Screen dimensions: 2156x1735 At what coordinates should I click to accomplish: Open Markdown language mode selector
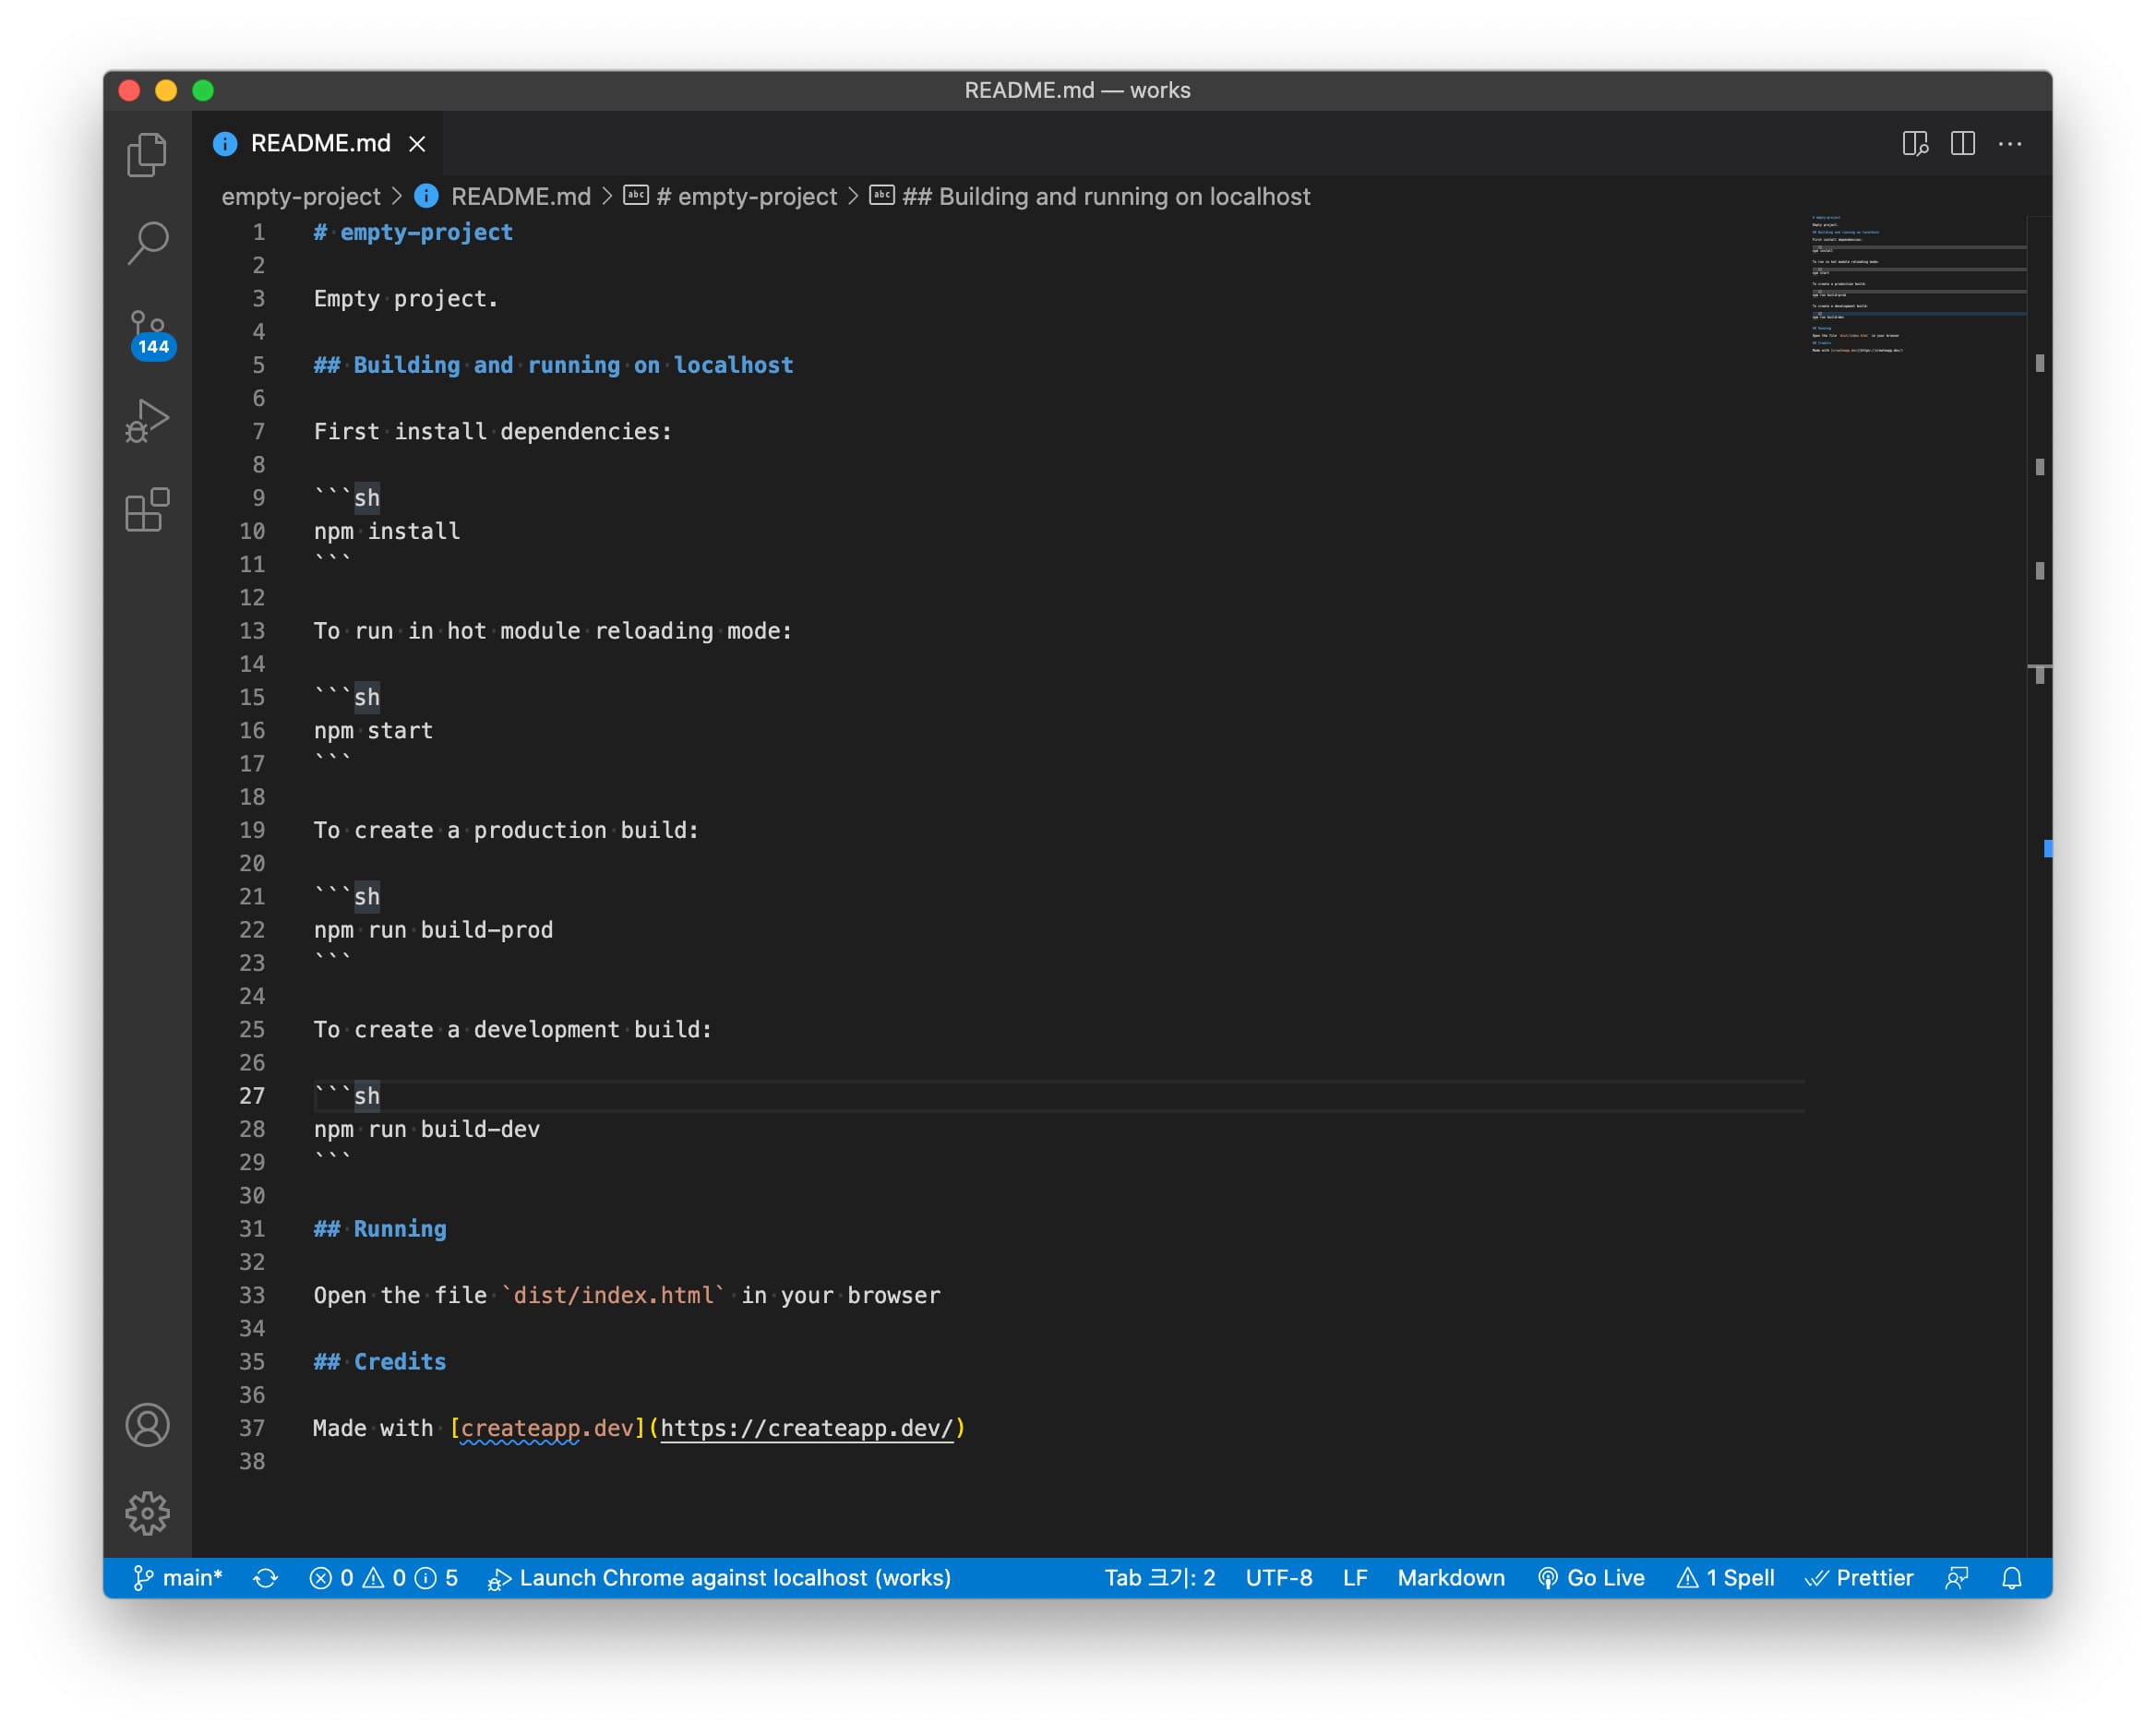coord(1450,1578)
